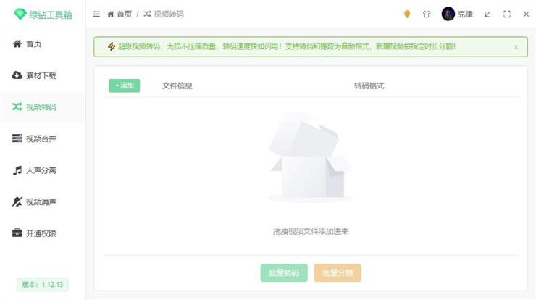Toggle the fullscreen brackets icon
This screenshot has width=536, height=300.
pos(507,14)
